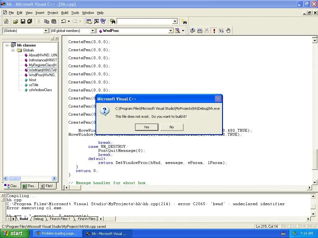Open the Insert menu
Screen dimensions: 318x238
point(40,13)
